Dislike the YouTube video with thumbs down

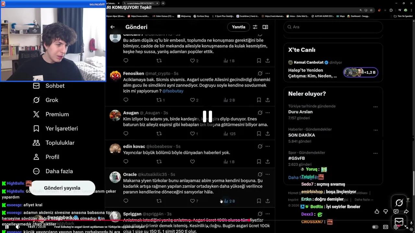(x=386, y=211)
